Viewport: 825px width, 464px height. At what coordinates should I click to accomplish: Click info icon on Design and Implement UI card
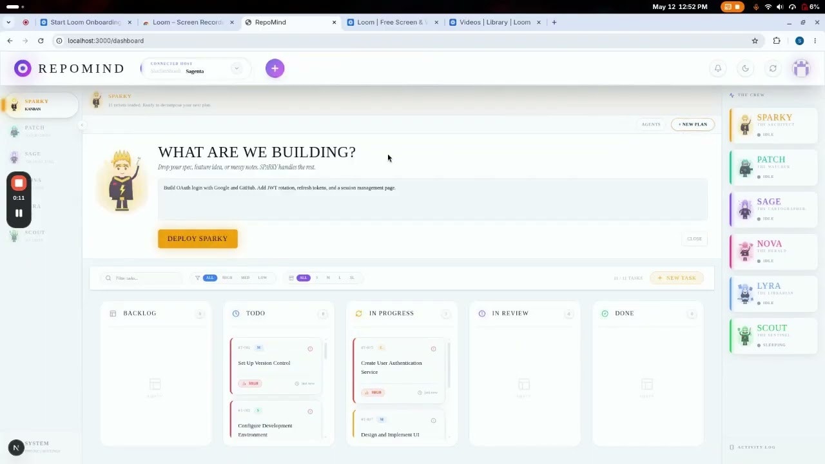pos(433,420)
